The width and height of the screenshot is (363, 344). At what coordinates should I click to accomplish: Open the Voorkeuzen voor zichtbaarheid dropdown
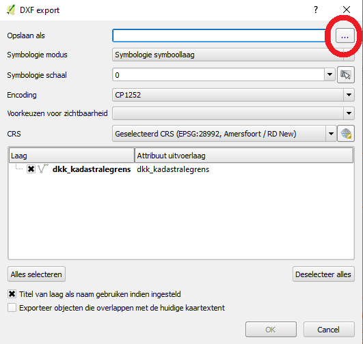pos(233,113)
